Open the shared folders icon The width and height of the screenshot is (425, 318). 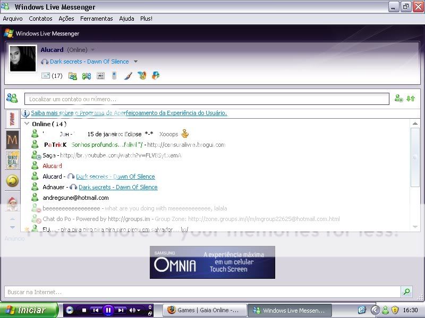(73, 75)
